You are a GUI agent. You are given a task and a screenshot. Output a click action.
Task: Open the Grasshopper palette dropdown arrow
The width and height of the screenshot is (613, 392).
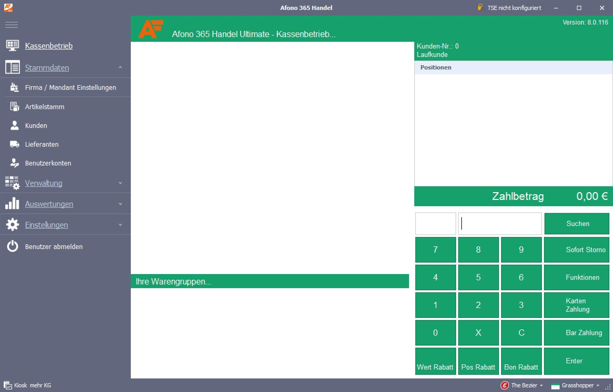point(598,386)
